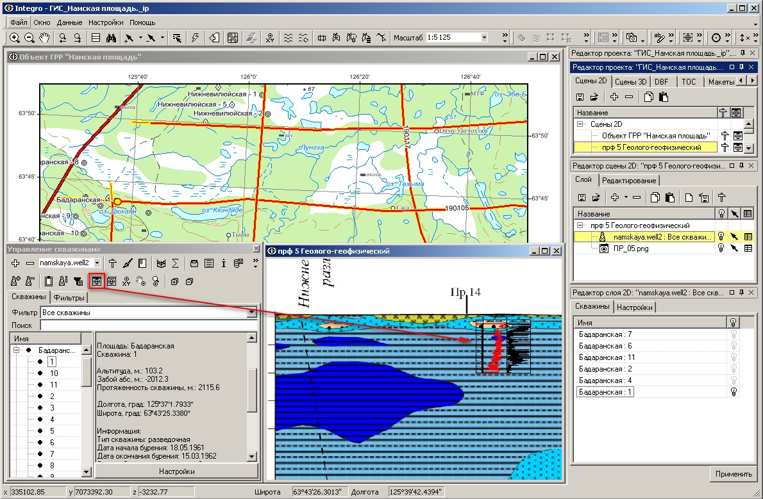Click the lightning bolt toolbar icon
This screenshot has height=499, width=763.
click(195, 38)
